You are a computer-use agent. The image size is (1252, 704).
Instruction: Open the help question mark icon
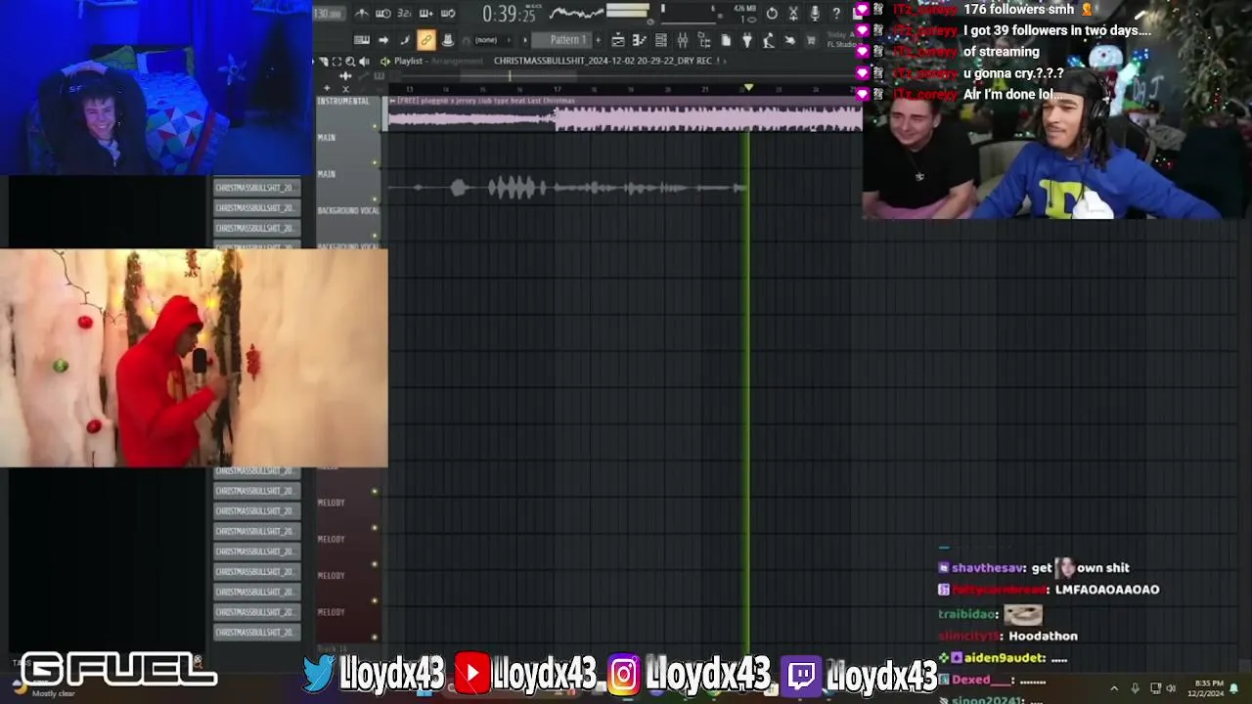tap(836, 14)
